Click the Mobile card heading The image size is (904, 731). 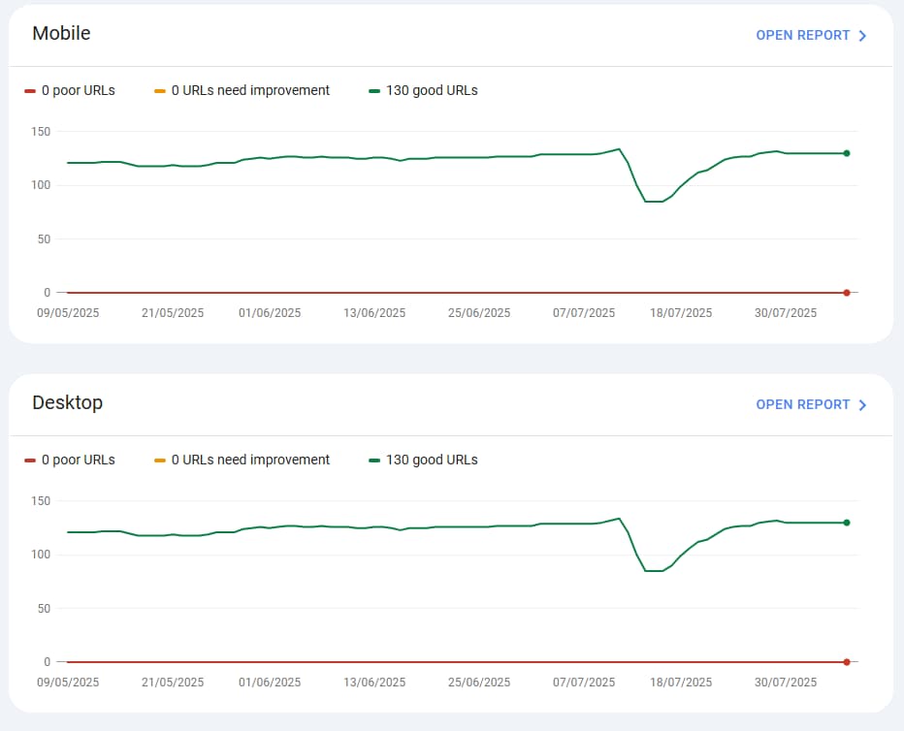(61, 33)
